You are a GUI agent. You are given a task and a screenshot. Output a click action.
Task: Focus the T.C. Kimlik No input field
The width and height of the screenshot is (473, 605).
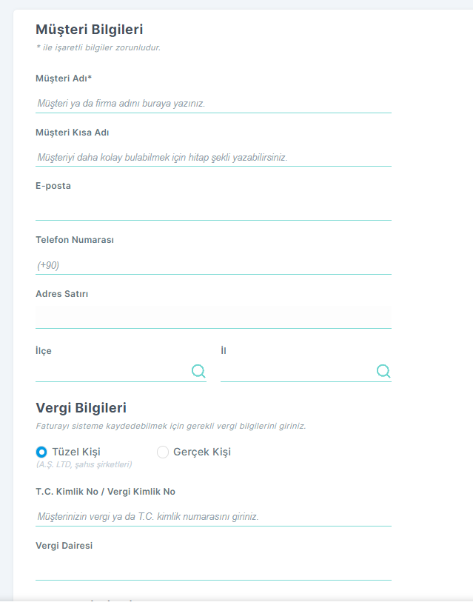click(213, 517)
